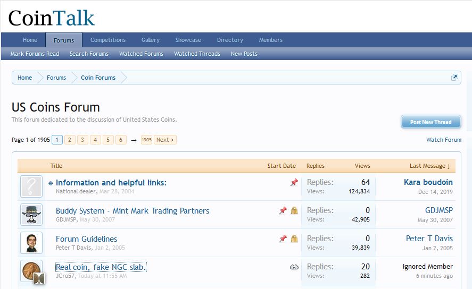Switch to the Gallery tab
The width and height of the screenshot is (472, 289).
[151, 40]
